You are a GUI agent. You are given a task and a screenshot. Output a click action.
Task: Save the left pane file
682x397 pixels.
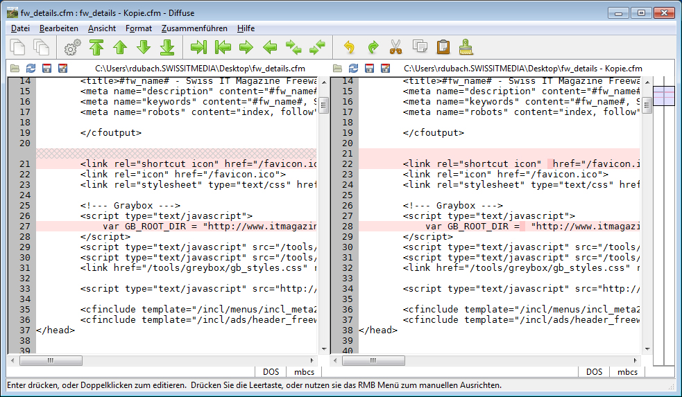(46, 68)
